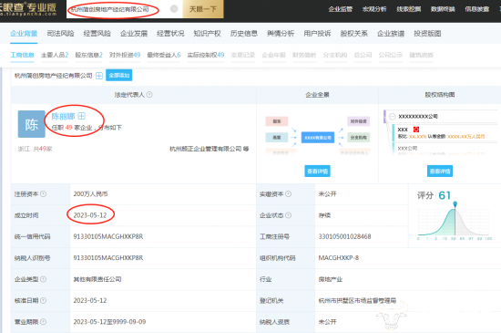501x333 pixels.
Task: Open 企业监管 in top navigation
Action: click(x=341, y=9)
